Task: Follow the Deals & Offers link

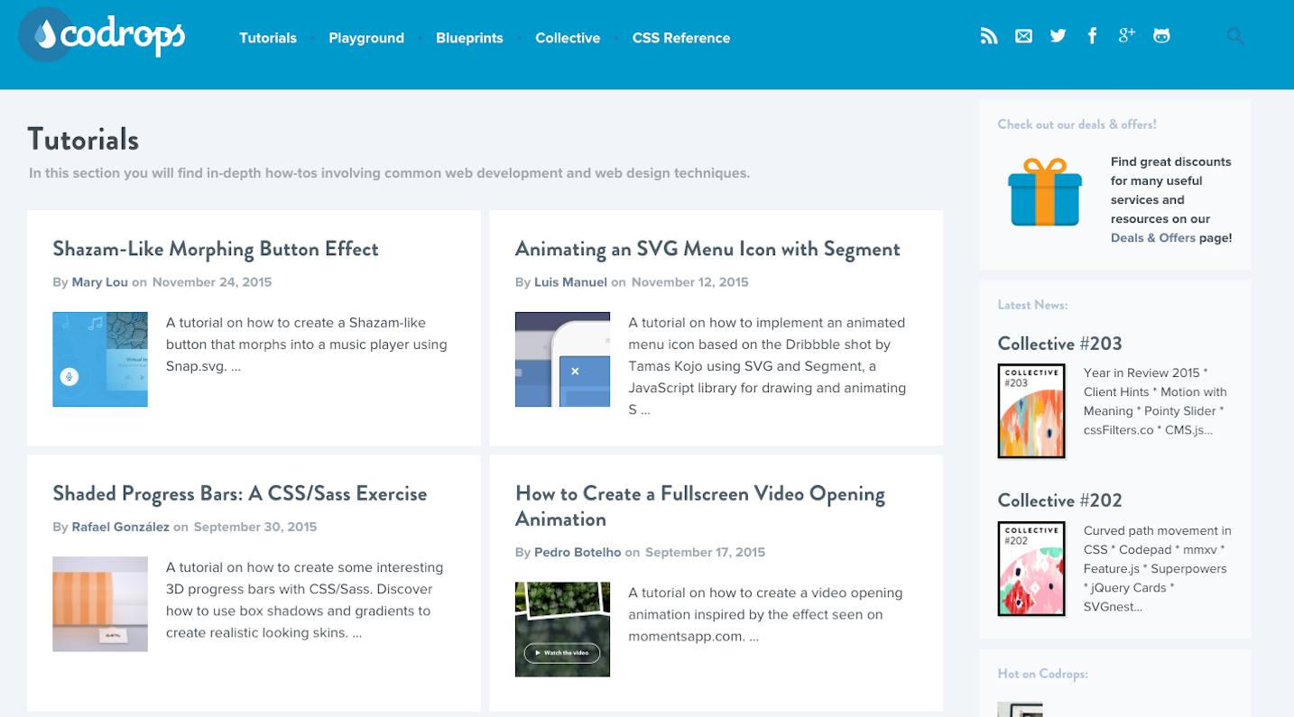Action: click(1153, 238)
